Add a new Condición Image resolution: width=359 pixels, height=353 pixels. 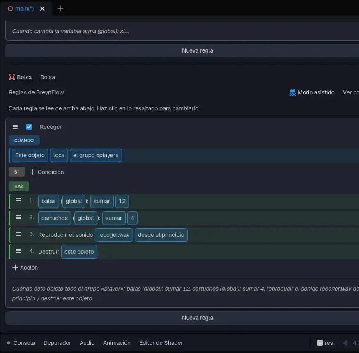pyautogui.click(x=47, y=172)
